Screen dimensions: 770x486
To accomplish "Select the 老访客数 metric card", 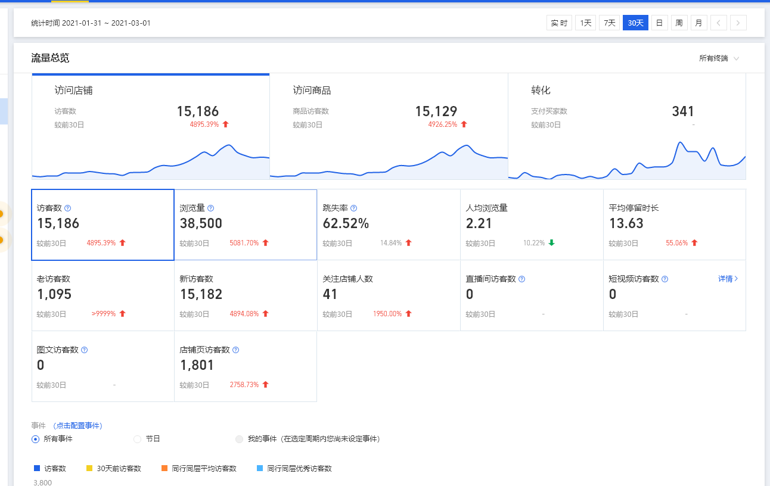I will point(103,295).
